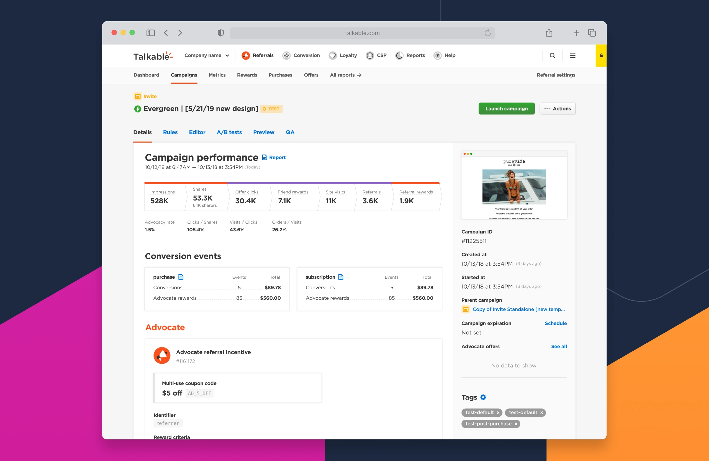
Task: Switch to the Rules tab
Action: tap(170, 132)
